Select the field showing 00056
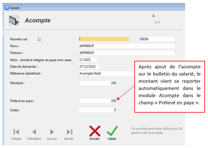 (156, 39)
